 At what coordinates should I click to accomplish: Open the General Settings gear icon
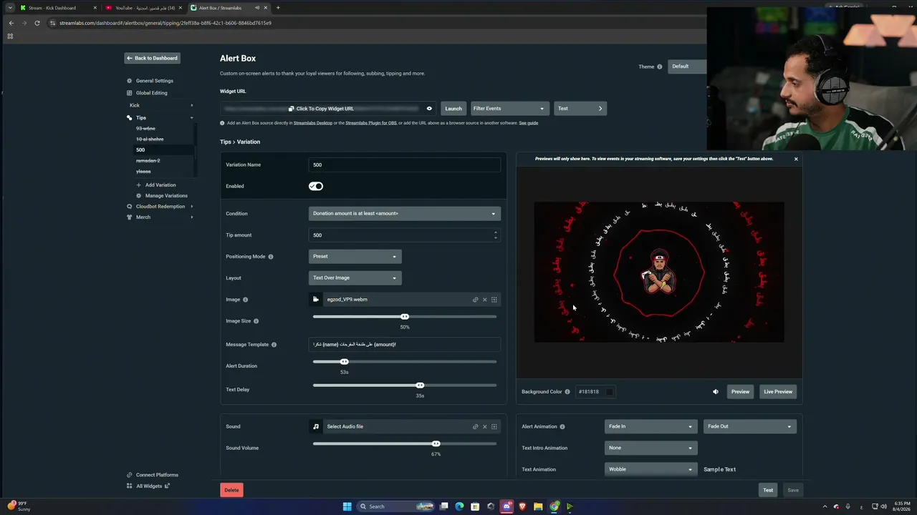pos(129,81)
